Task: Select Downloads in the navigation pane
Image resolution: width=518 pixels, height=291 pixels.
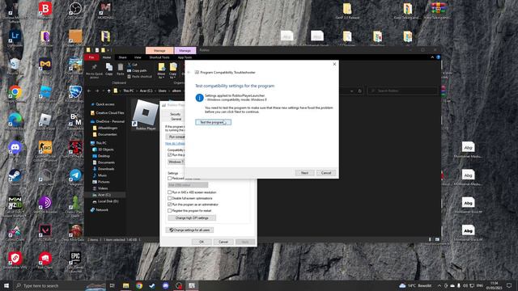Action: [104, 169]
